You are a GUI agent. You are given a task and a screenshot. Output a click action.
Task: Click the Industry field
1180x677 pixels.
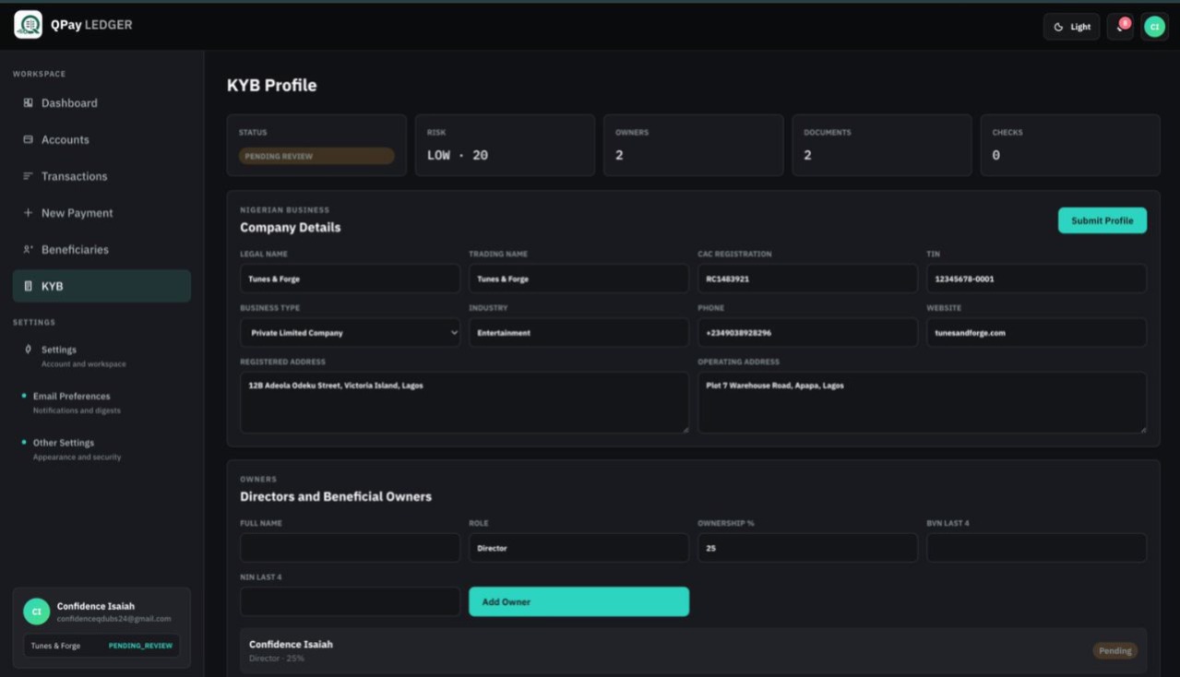coord(578,333)
